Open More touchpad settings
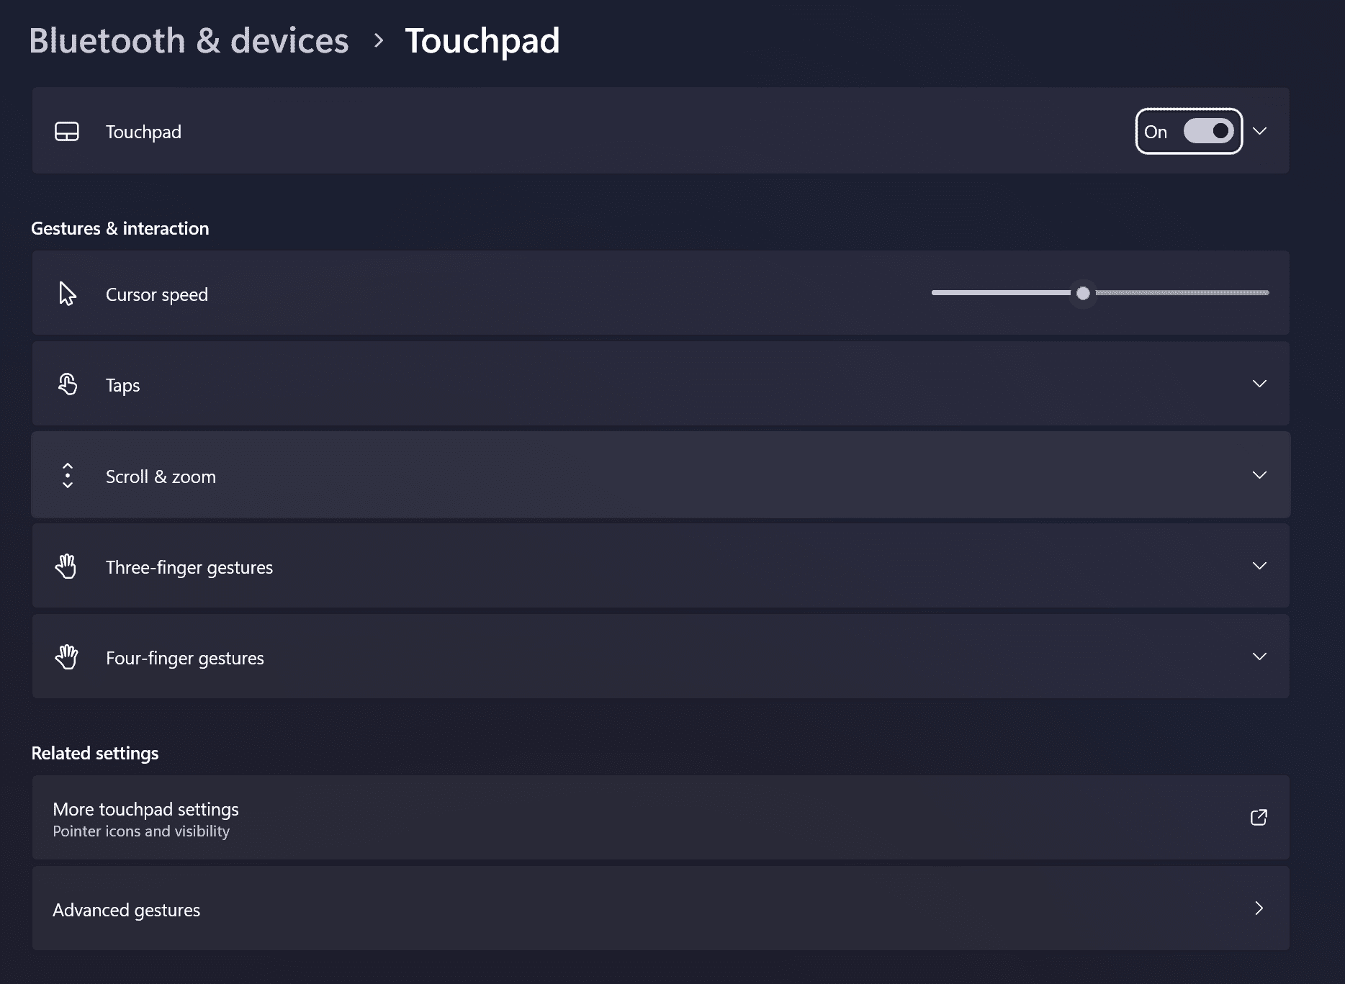 pos(145,810)
